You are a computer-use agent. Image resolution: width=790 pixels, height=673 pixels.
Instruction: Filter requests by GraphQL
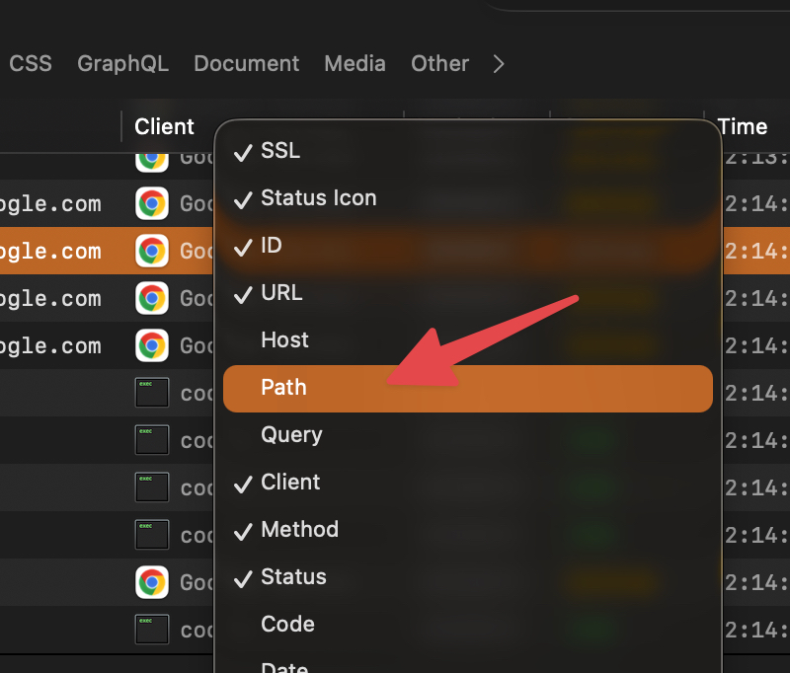pos(122,64)
